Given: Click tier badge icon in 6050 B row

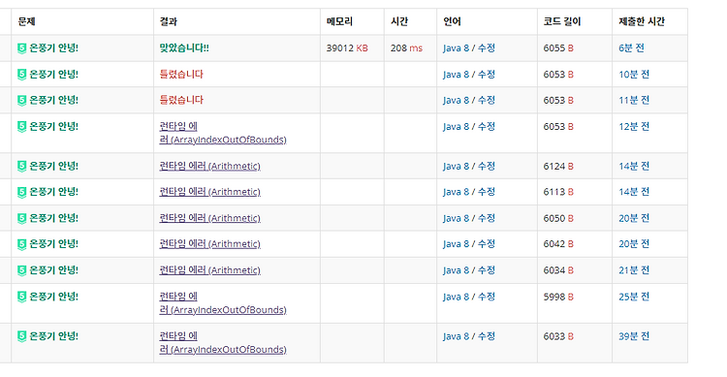Looking at the screenshot, I should 21,218.
